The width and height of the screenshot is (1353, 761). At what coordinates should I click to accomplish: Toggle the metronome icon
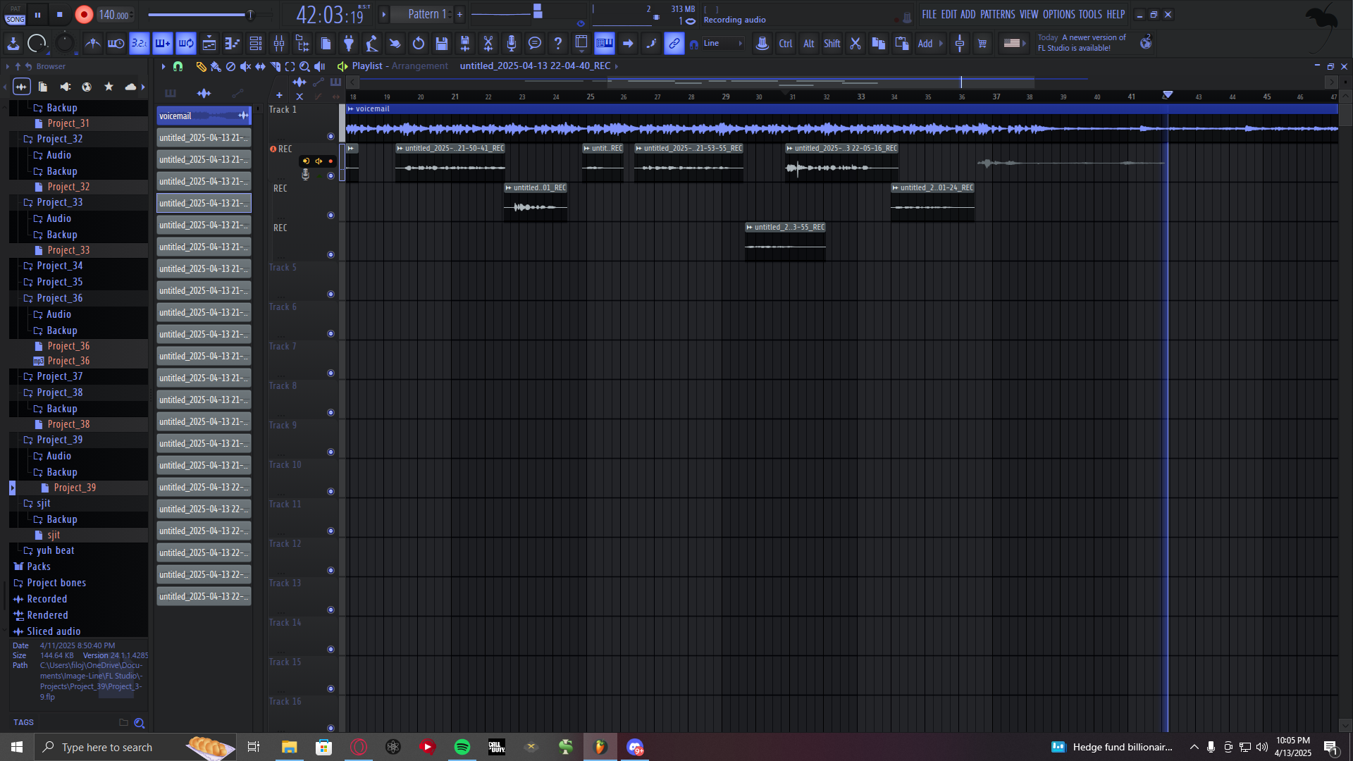93,44
